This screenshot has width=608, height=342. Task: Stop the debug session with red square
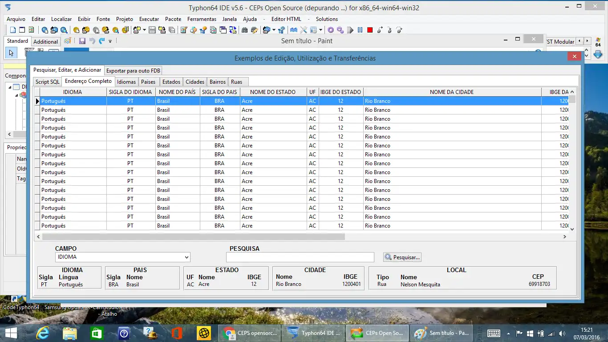point(370,30)
